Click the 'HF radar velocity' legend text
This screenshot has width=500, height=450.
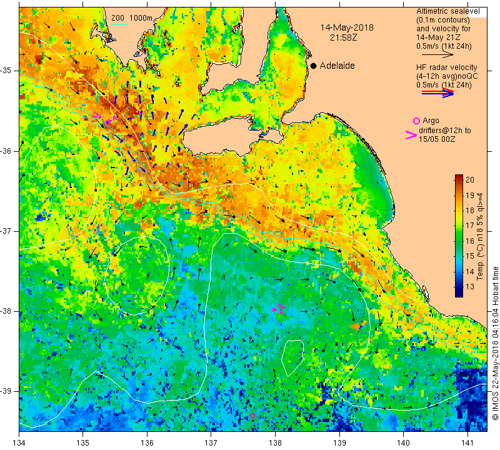446,67
